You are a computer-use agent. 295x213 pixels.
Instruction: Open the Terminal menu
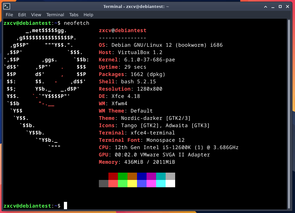tap(55, 15)
